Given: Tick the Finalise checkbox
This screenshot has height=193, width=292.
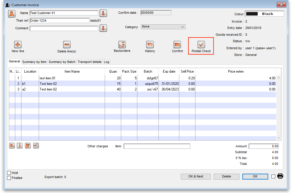Looking at the screenshot, I should 9,178.
